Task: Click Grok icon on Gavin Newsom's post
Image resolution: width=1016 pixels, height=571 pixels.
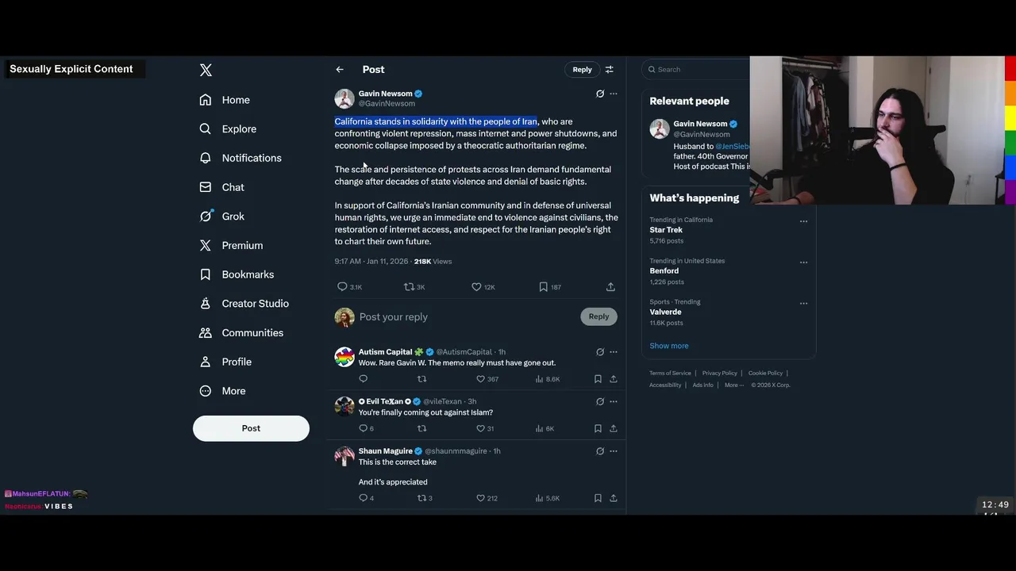Action: click(600, 94)
